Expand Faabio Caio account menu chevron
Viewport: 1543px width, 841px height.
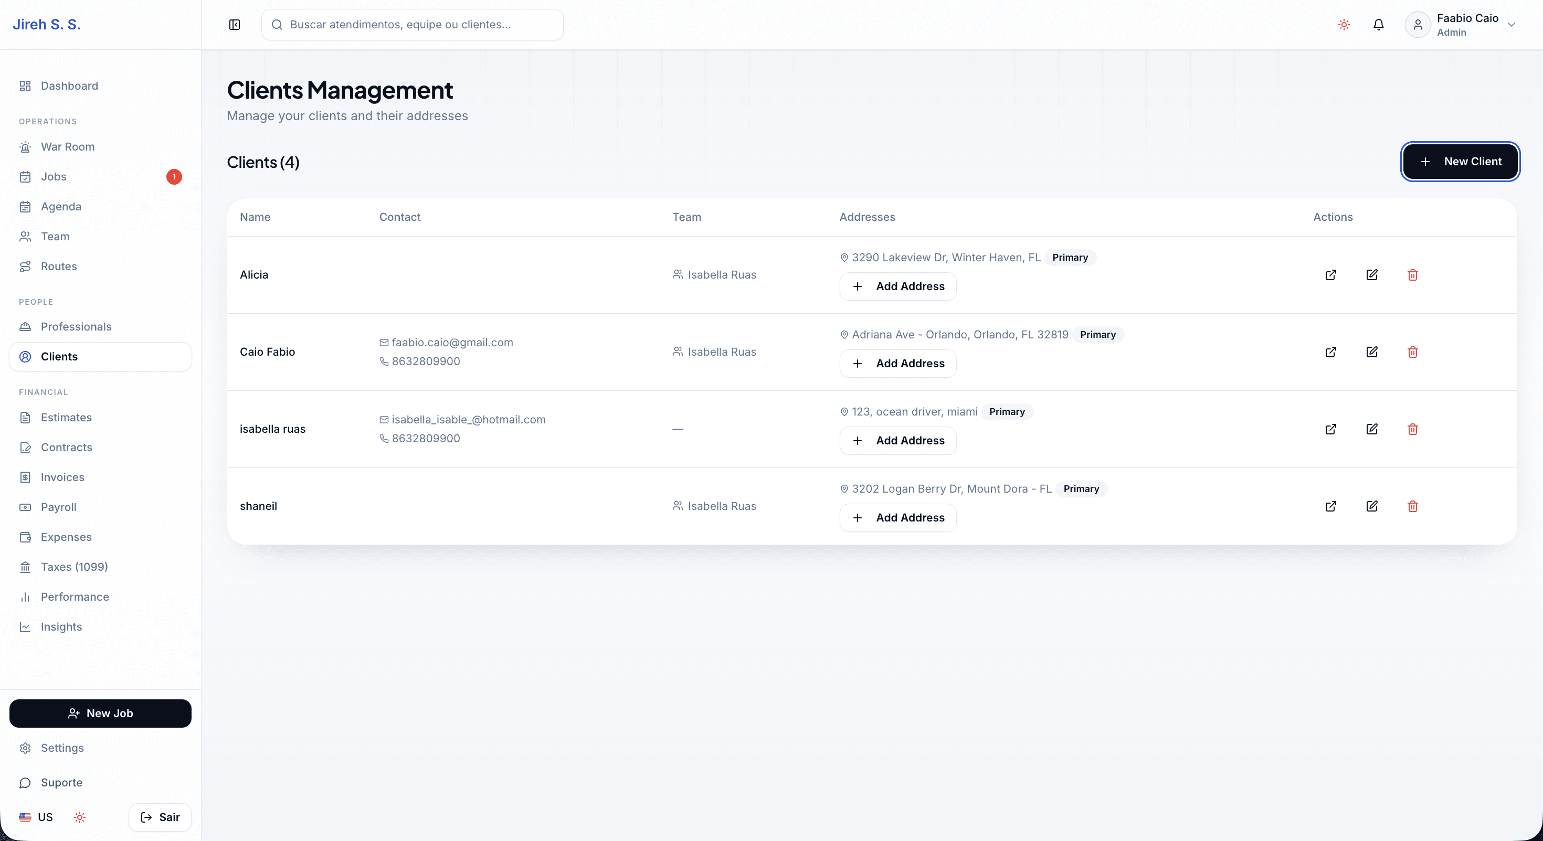[1512, 25]
